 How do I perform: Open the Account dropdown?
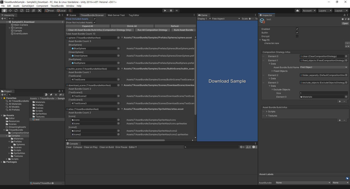pyautogui.click(x=309, y=10)
